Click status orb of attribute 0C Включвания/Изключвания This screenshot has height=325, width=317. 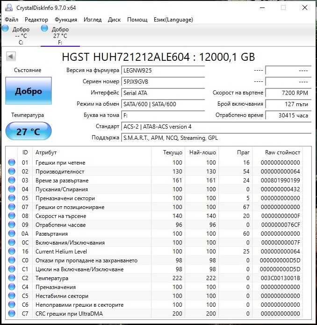(x=12, y=242)
